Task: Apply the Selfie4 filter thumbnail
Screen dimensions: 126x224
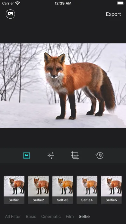Action: (x=87, y=190)
